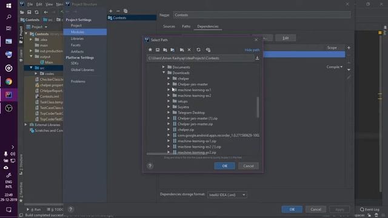Click the add module plus icon
Image resolution: width=388 pixels, height=218 pixels.
pos(111,11)
